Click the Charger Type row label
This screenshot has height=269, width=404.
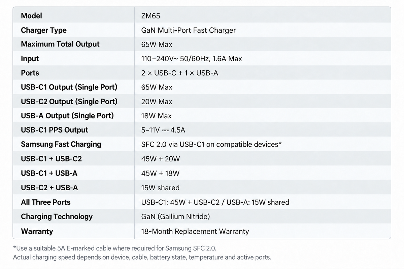44,30
